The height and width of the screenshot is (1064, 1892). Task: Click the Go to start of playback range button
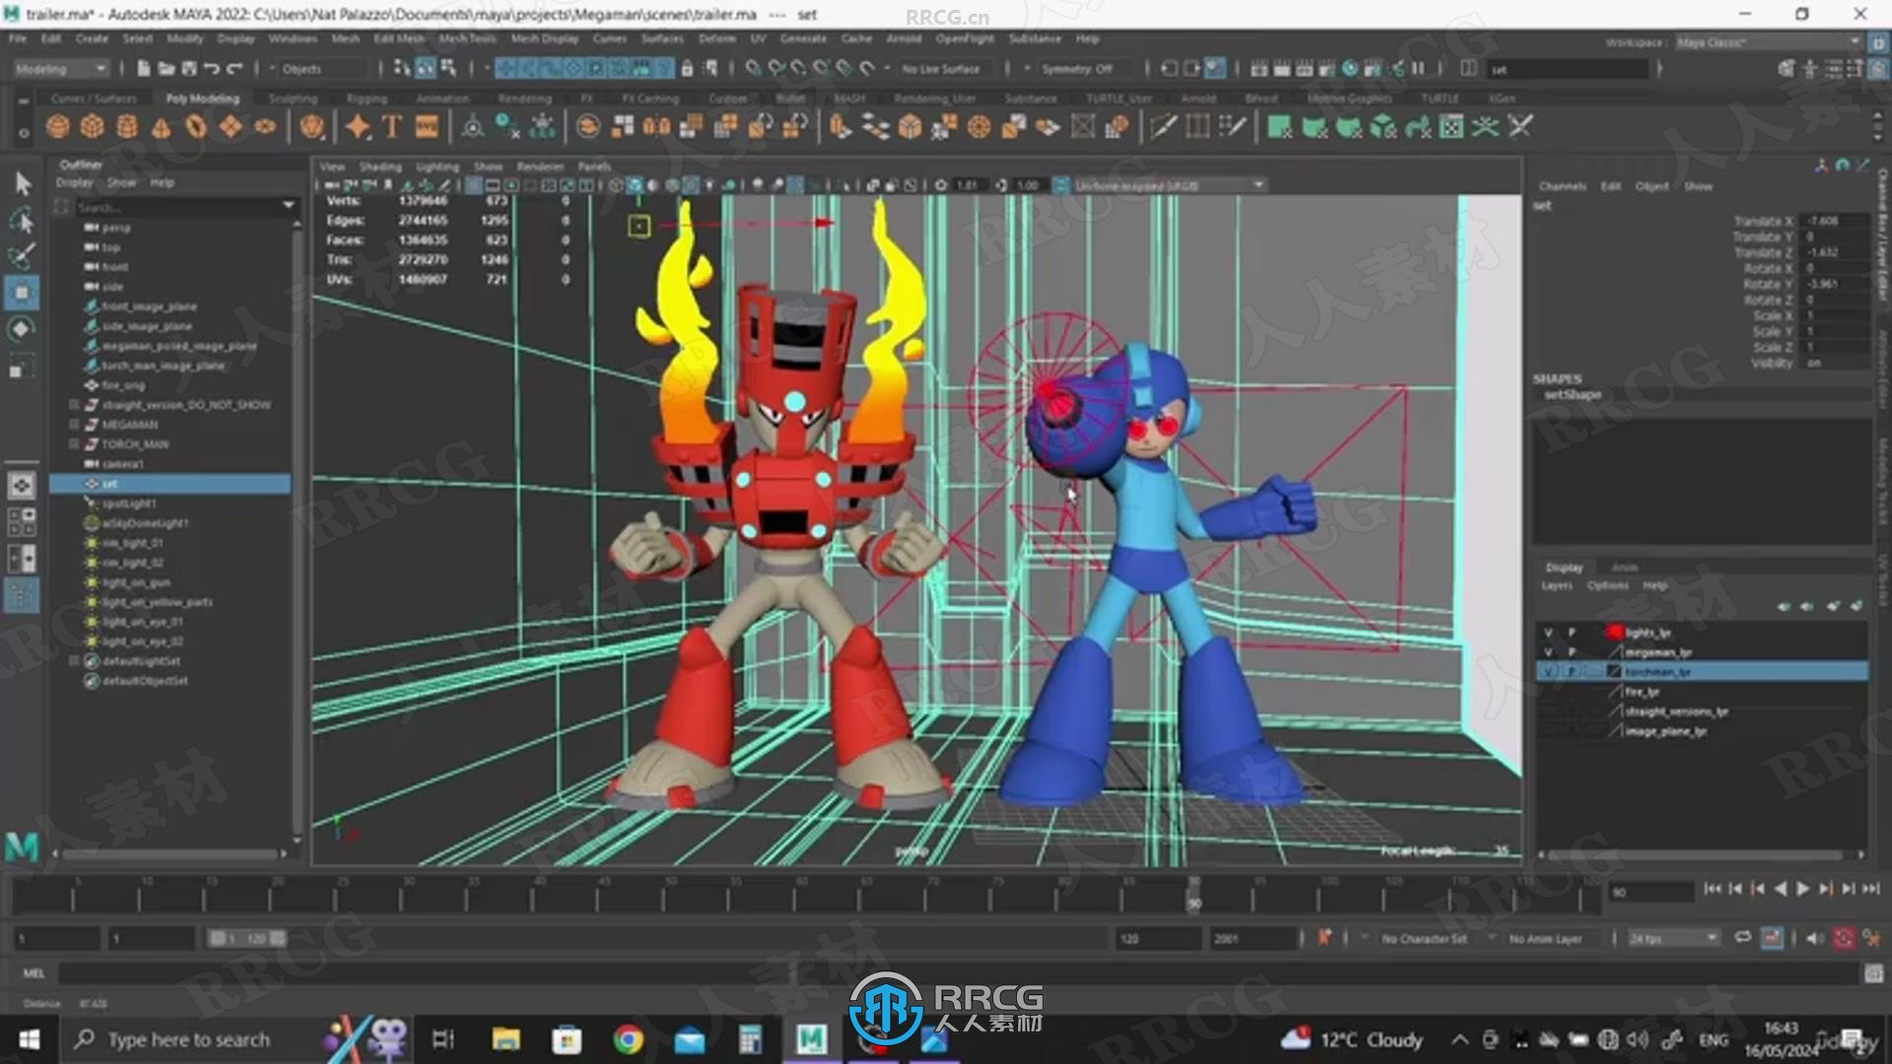(1712, 889)
